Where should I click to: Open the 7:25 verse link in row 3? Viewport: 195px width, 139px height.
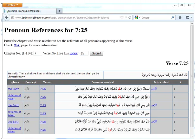click(x=43, y=105)
